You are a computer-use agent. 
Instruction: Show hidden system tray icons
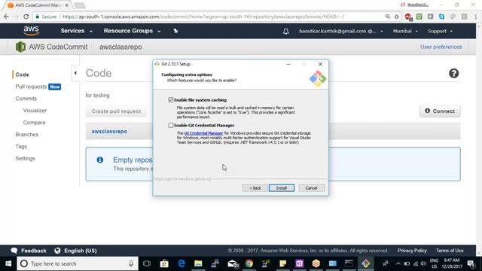click(x=398, y=263)
